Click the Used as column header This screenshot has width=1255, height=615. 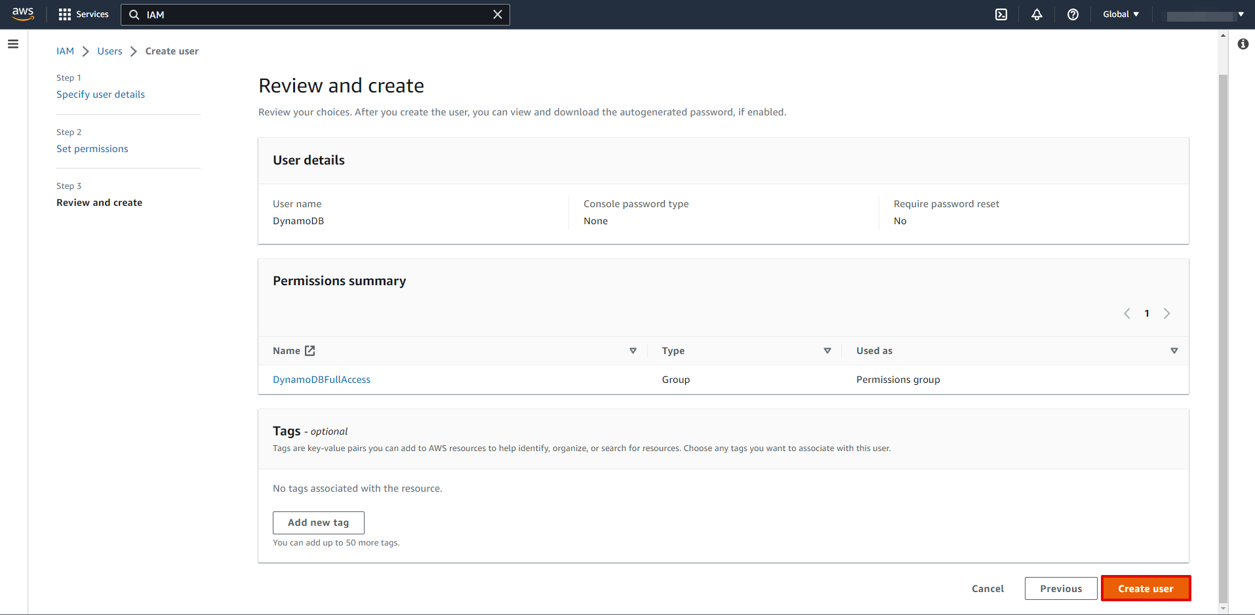coord(874,351)
